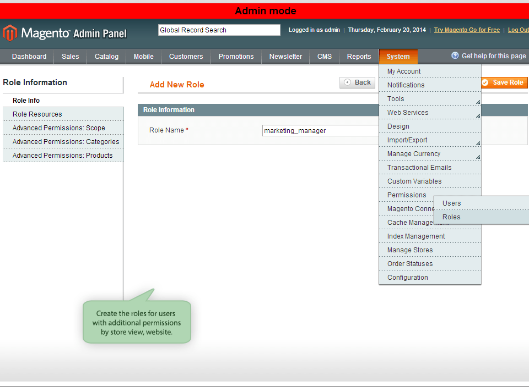Image resolution: width=529 pixels, height=387 pixels.
Task: Click the Role Information sidebar heading
Action: pos(35,82)
